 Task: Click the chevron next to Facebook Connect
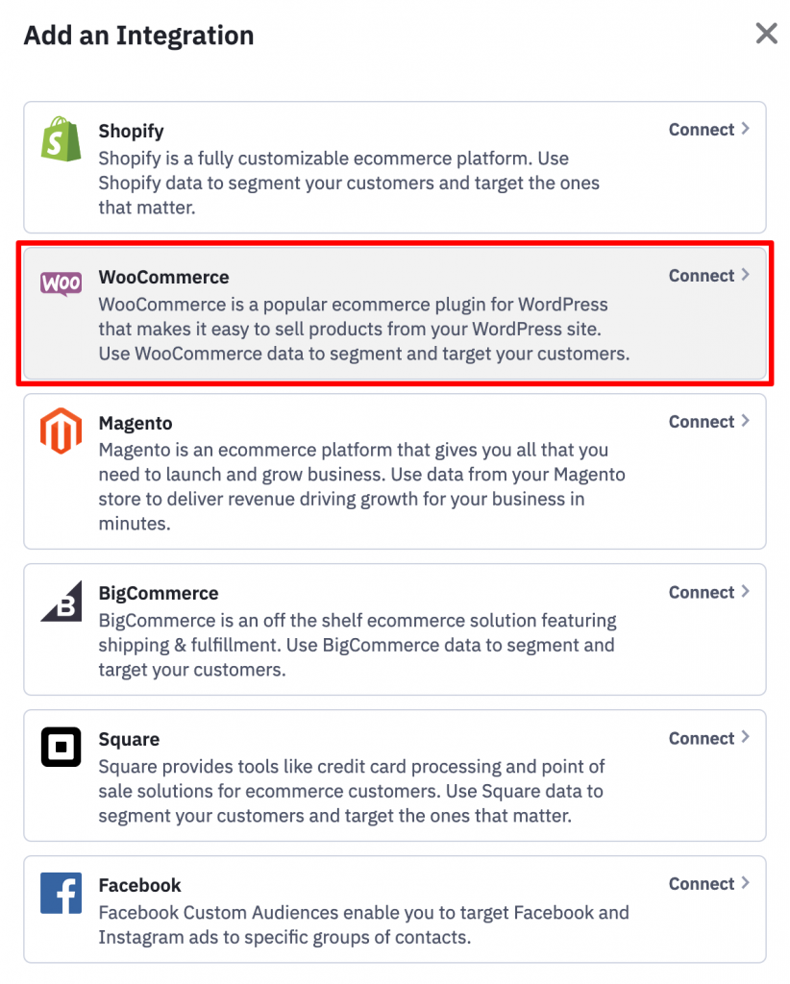pos(746,883)
